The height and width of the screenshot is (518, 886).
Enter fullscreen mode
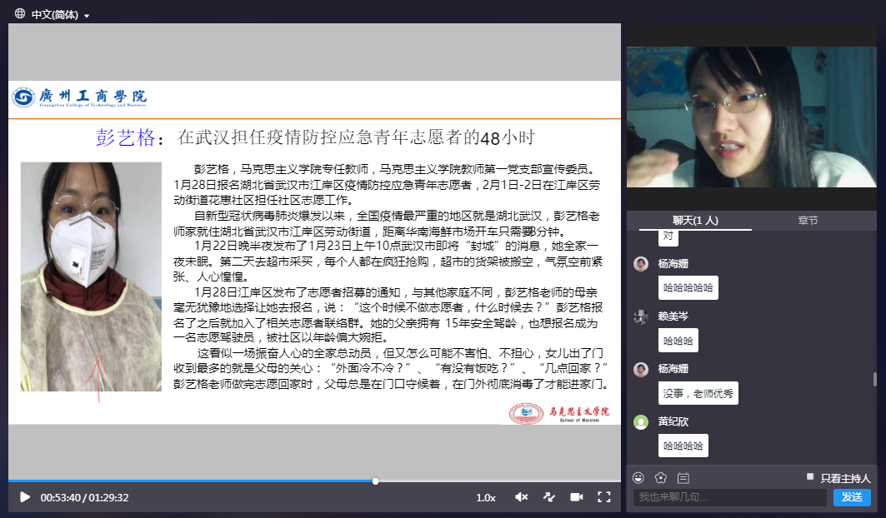pyautogui.click(x=603, y=497)
